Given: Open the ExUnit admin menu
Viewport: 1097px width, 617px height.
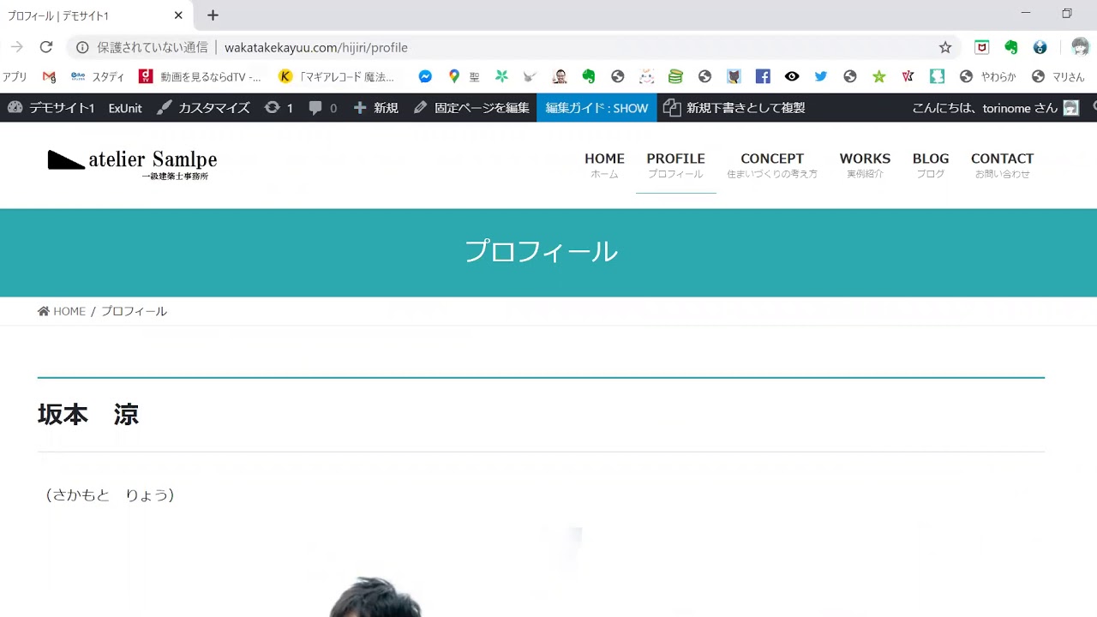Looking at the screenshot, I should [125, 108].
